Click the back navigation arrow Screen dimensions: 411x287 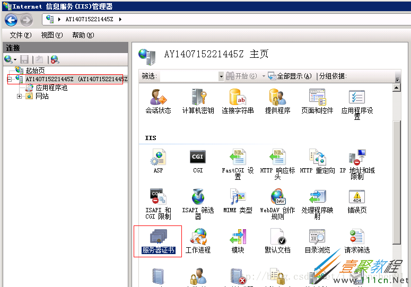pos(11,20)
